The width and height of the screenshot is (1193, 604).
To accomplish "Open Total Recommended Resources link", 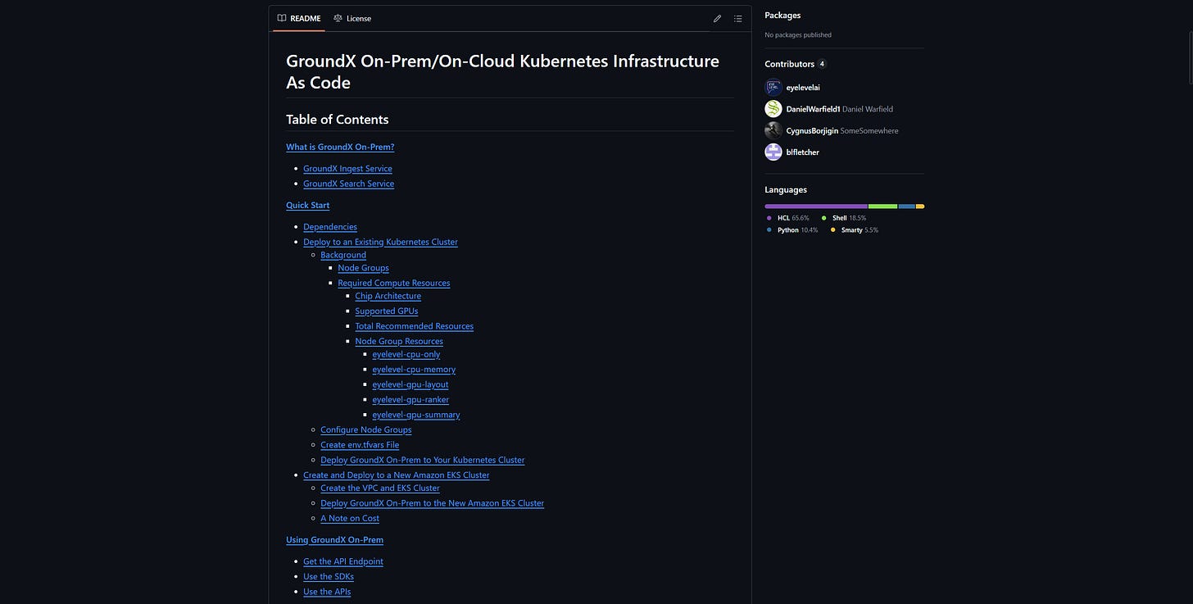I will coord(414,326).
